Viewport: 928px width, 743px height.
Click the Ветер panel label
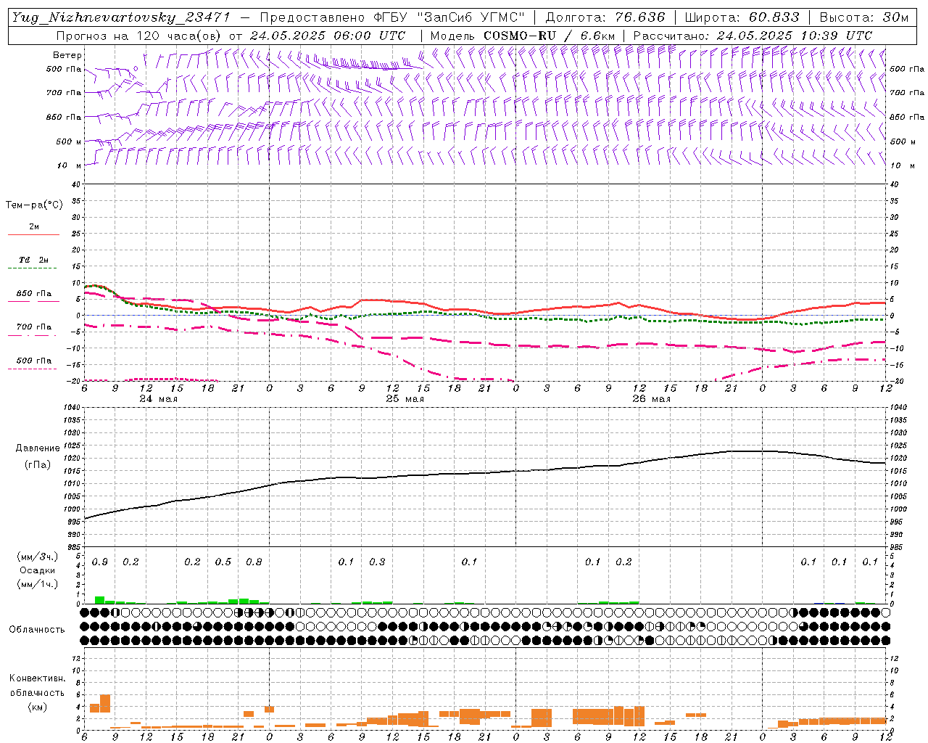coord(67,55)
